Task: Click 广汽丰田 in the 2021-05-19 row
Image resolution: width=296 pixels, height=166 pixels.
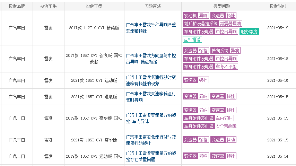Action: 17,28
